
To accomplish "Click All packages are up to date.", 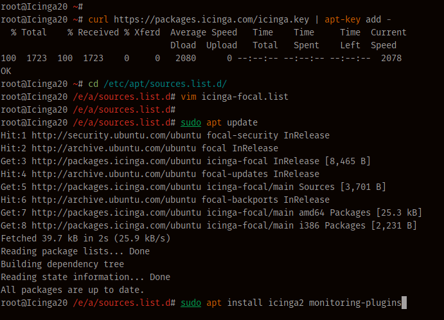I will click(73, 290).
